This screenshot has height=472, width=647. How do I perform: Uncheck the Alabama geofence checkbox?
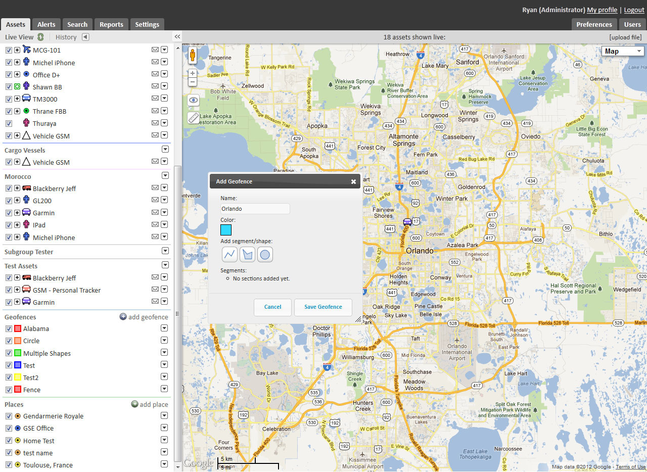point(9,328)
